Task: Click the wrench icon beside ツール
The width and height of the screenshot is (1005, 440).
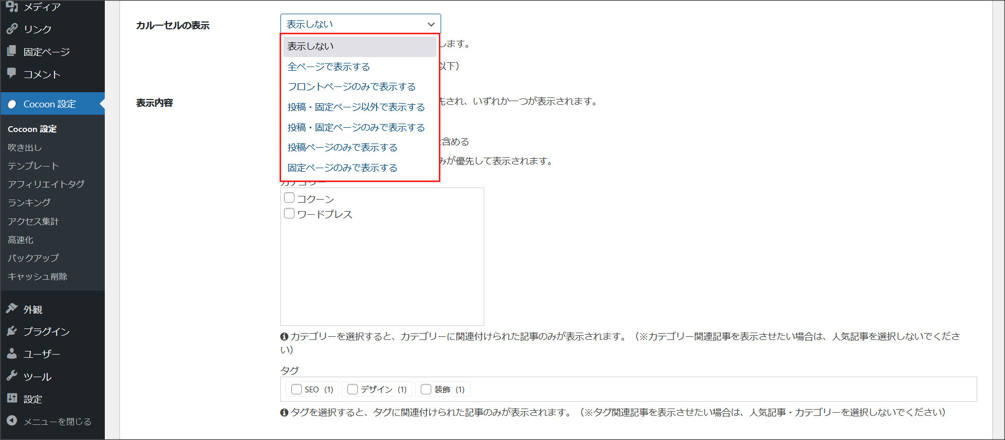Action: click(x=12, y=376)
